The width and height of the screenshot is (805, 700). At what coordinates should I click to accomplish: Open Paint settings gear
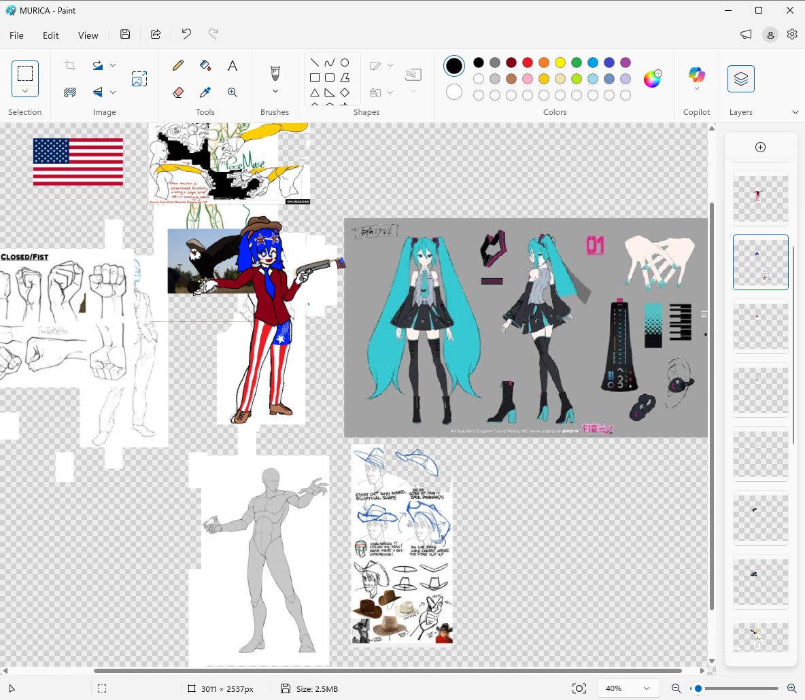coord(792,35)
